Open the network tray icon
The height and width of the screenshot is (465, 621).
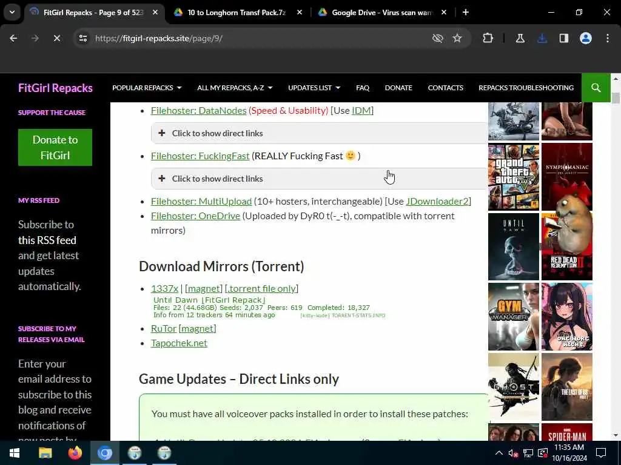click(528, 453)
